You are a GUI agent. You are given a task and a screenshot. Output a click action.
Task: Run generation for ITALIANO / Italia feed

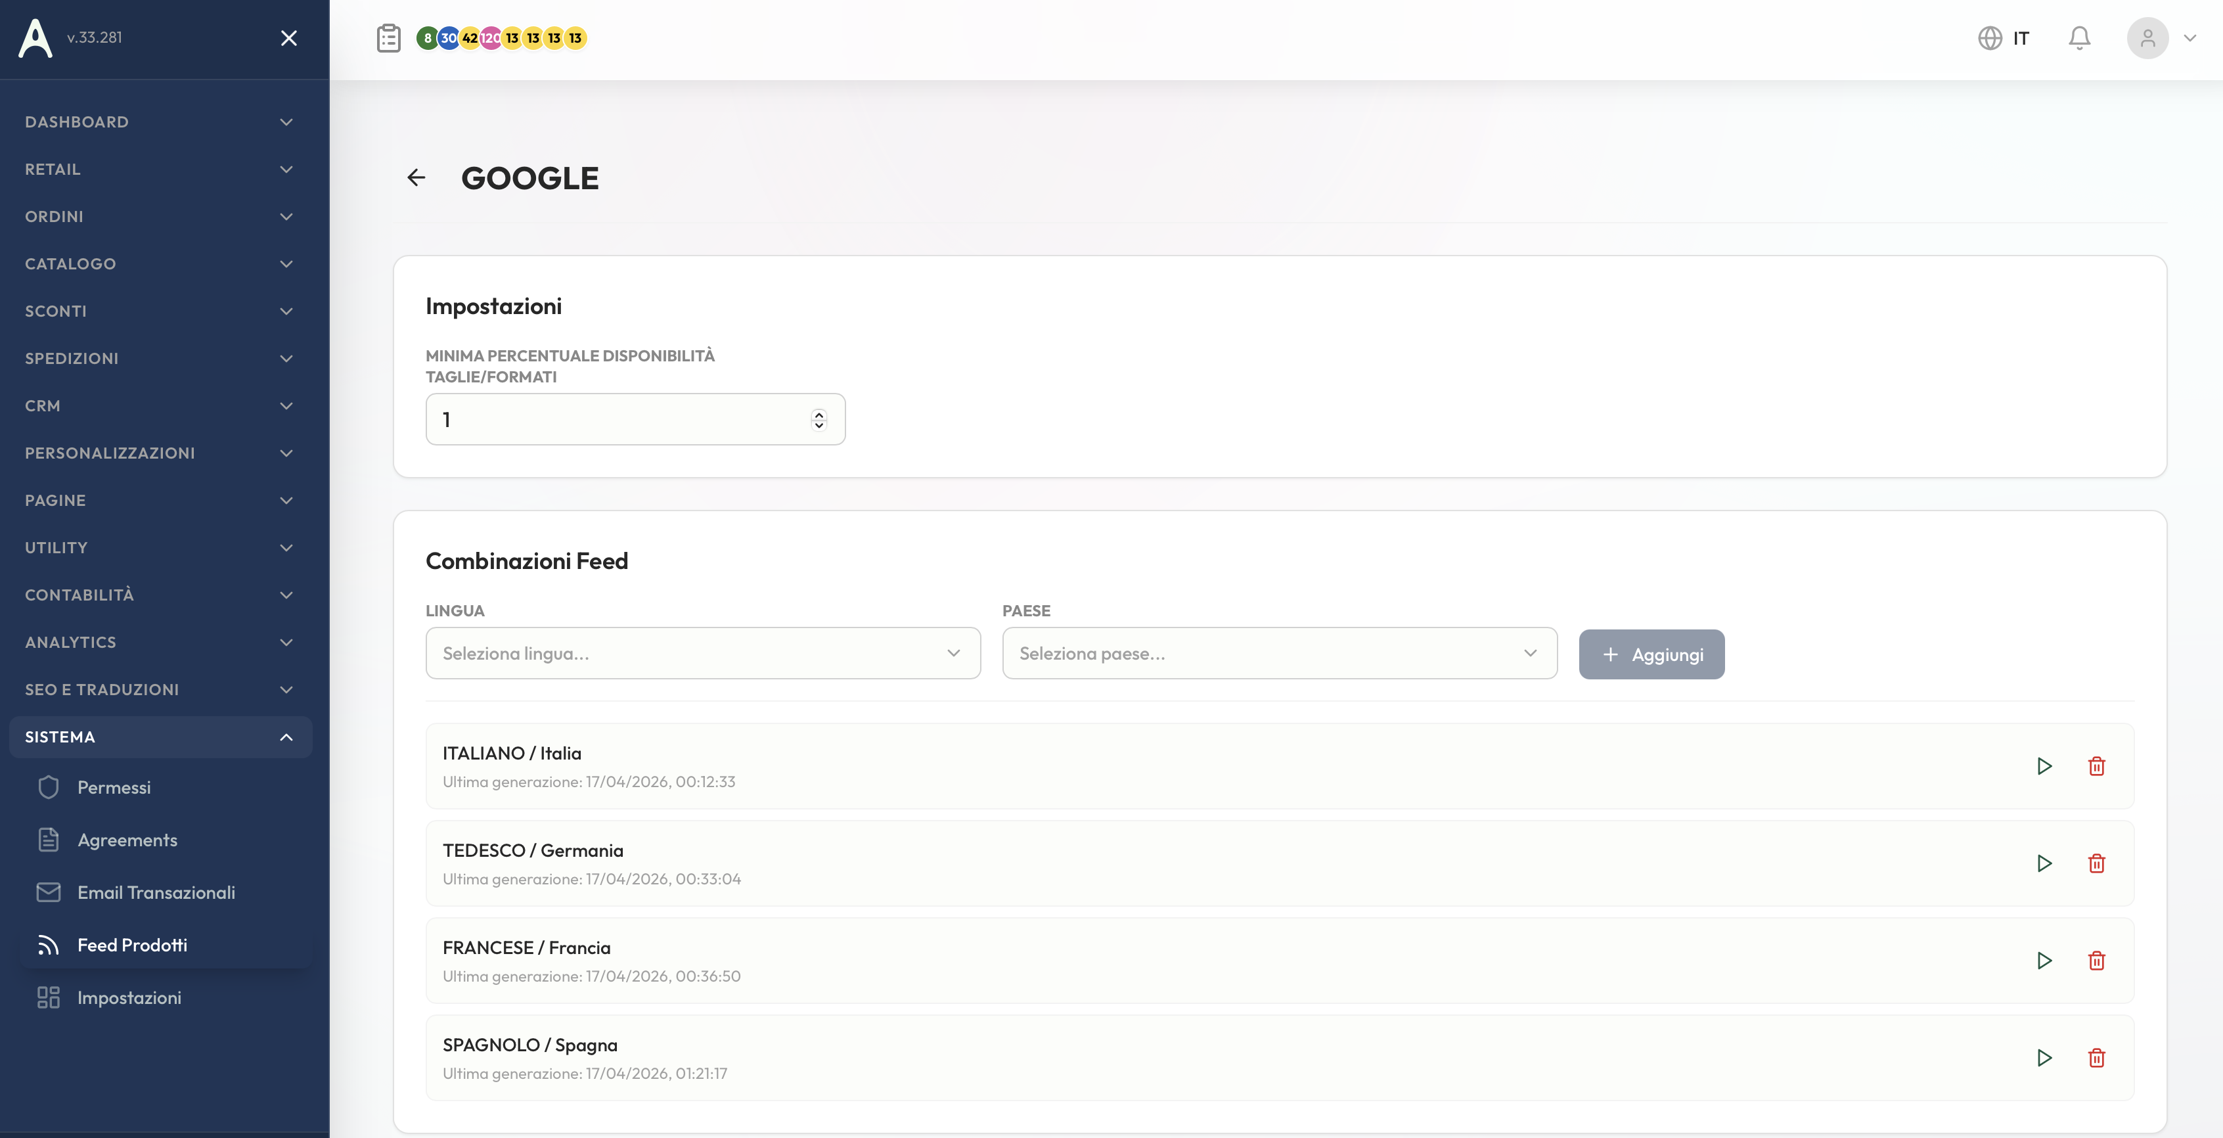point(2044,766)
